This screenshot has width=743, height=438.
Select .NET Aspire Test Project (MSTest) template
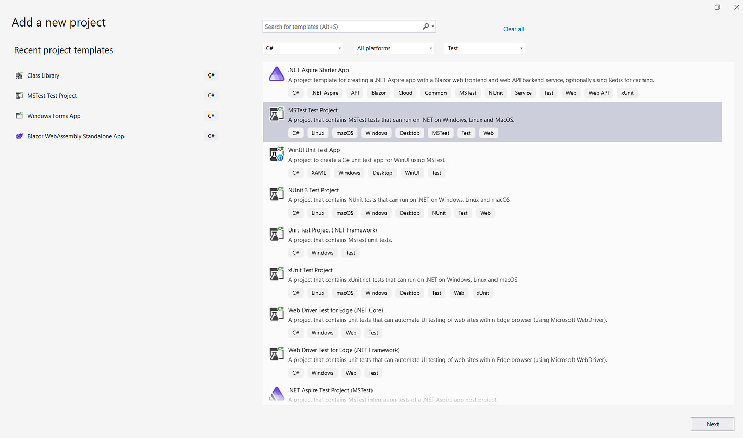[492, 394]
